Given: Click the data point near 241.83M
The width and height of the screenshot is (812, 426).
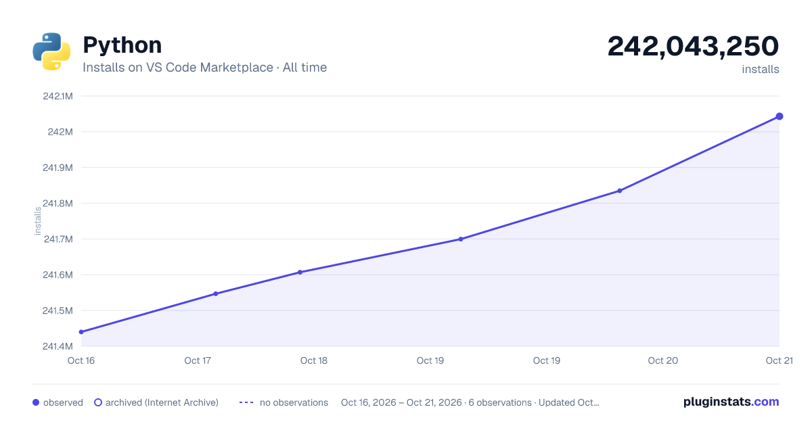Looking at the screenshot, I should coord(620,191).
